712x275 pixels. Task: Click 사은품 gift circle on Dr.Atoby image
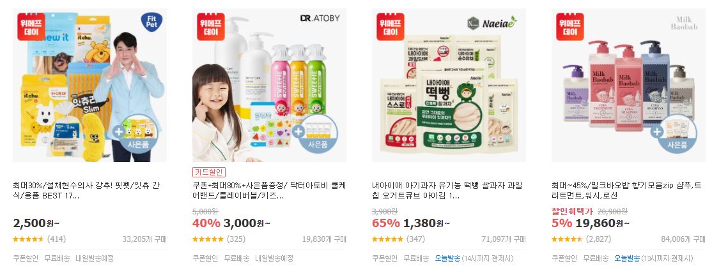click(x=318, y=134)
